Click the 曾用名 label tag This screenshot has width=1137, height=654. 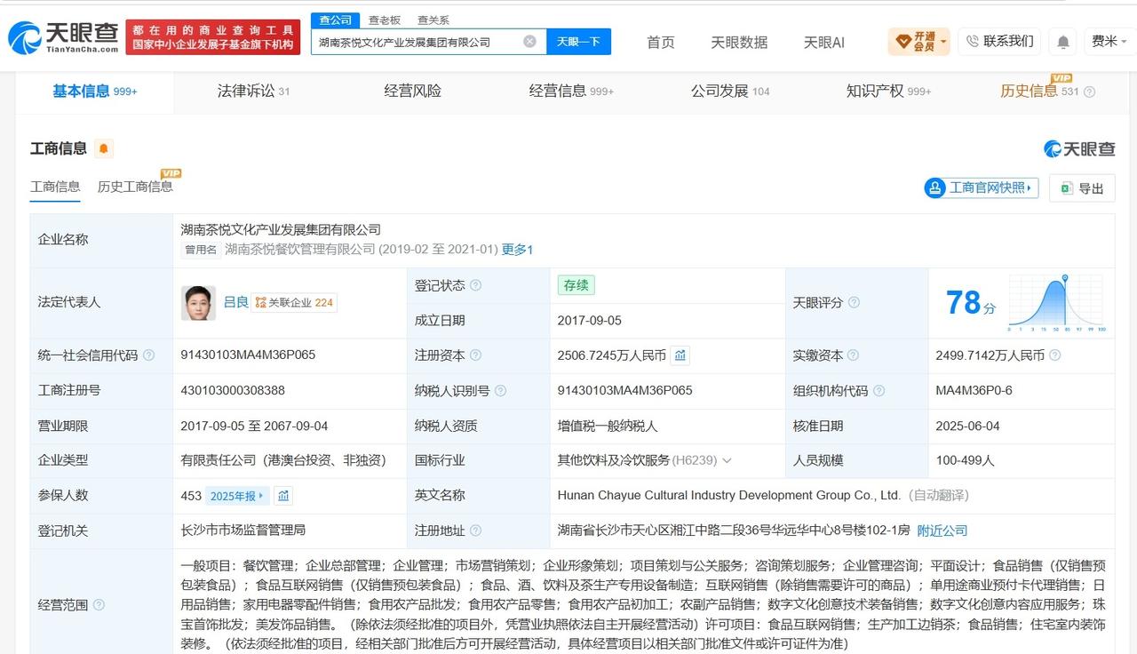click(201, 250)
